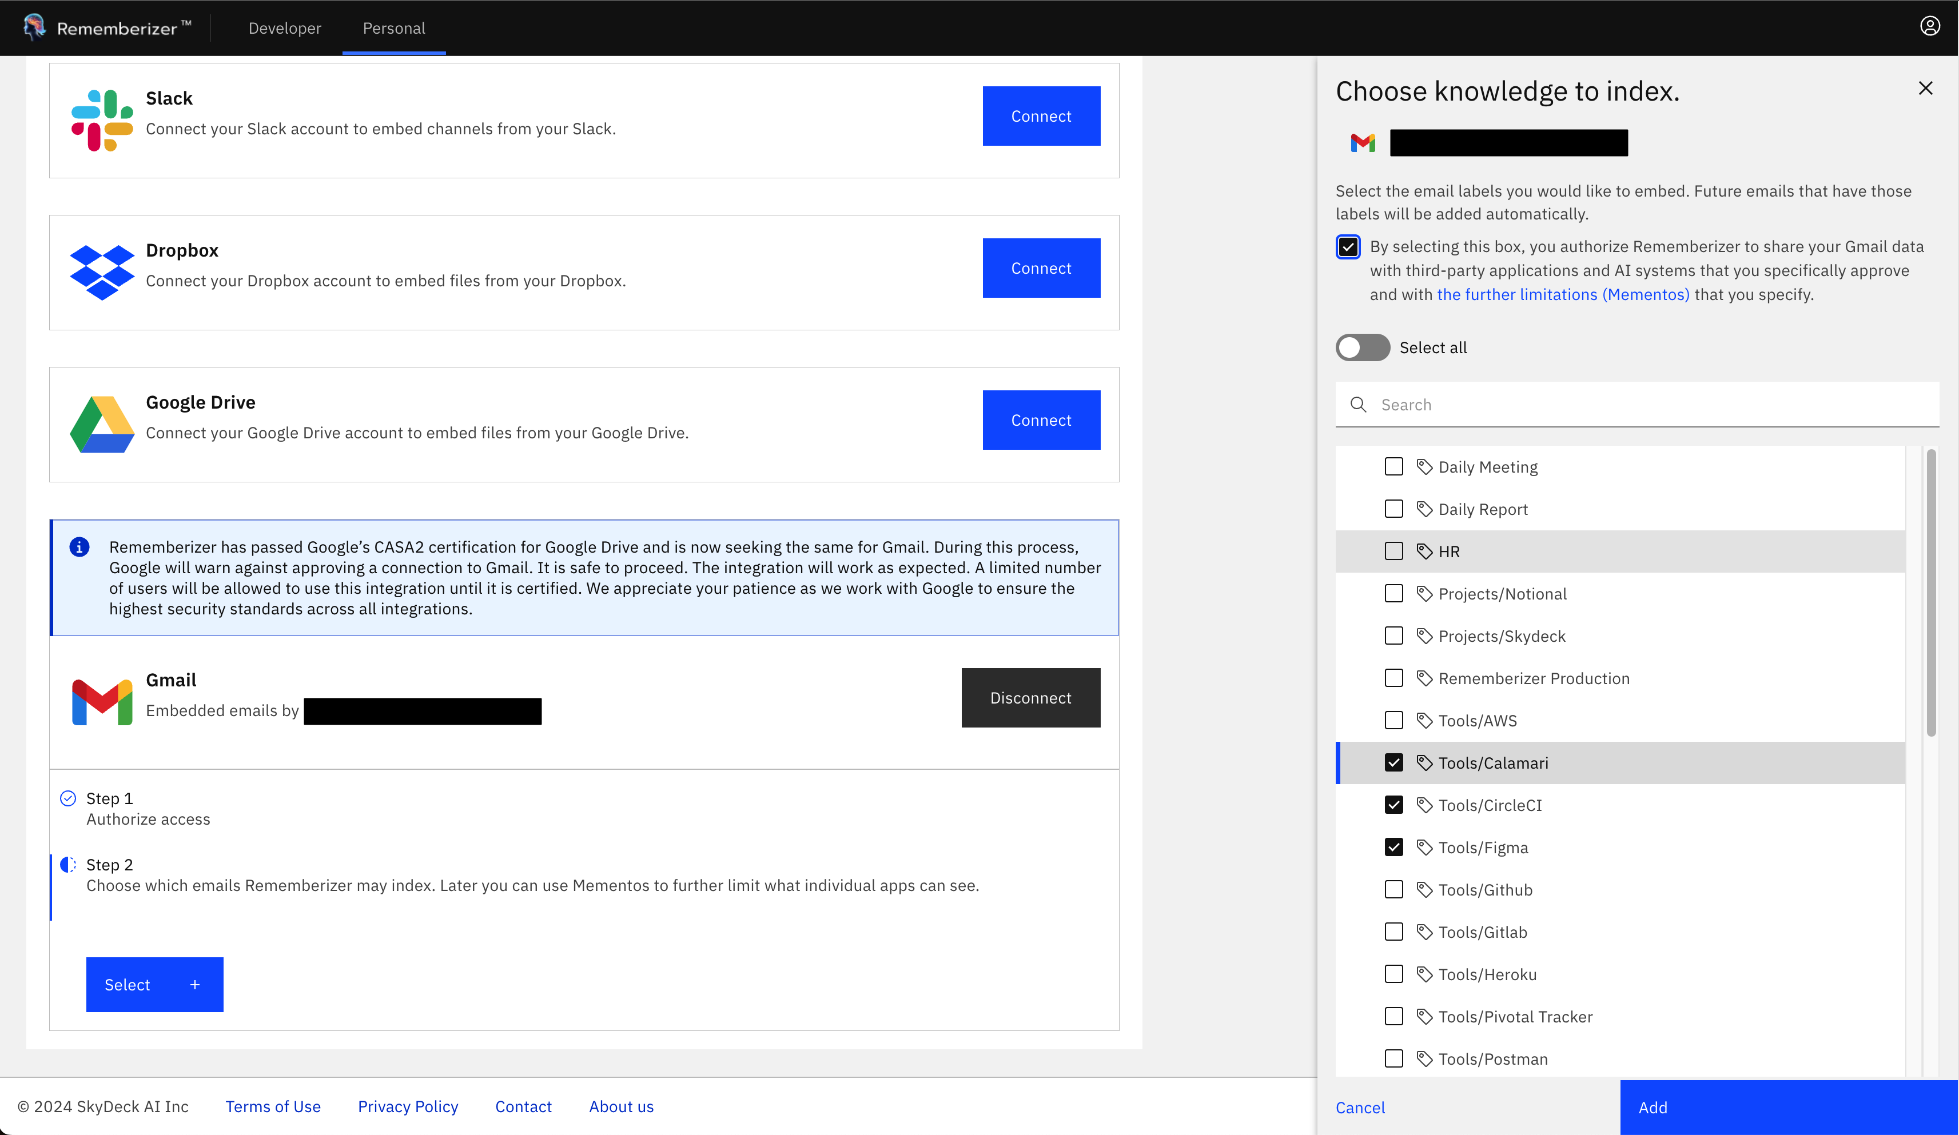Open the user account icon top right

coord(1931,26)
